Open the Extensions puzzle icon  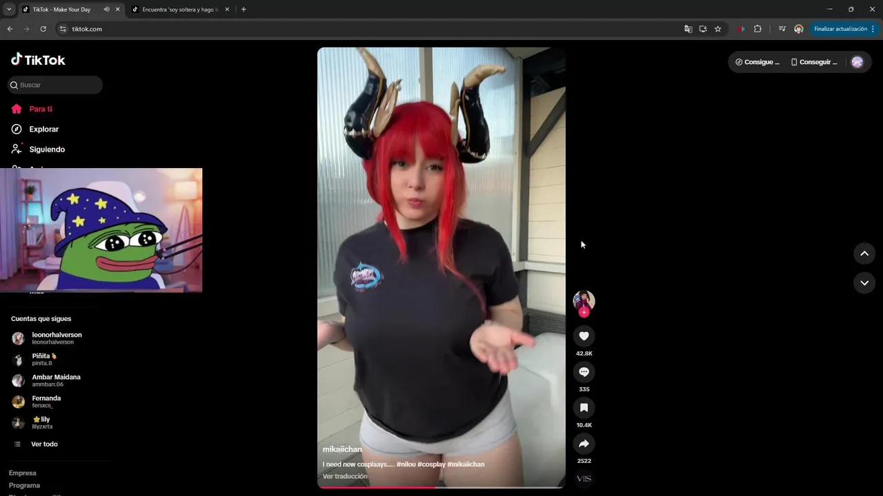click(757, 29)
